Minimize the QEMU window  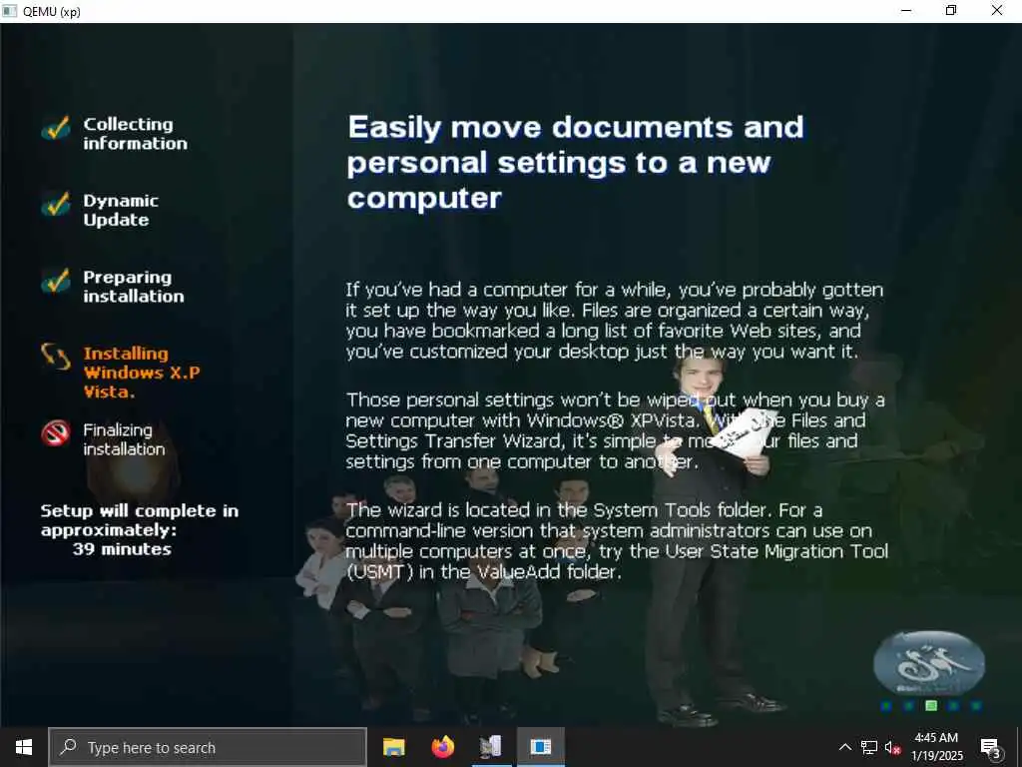(906, 10)
